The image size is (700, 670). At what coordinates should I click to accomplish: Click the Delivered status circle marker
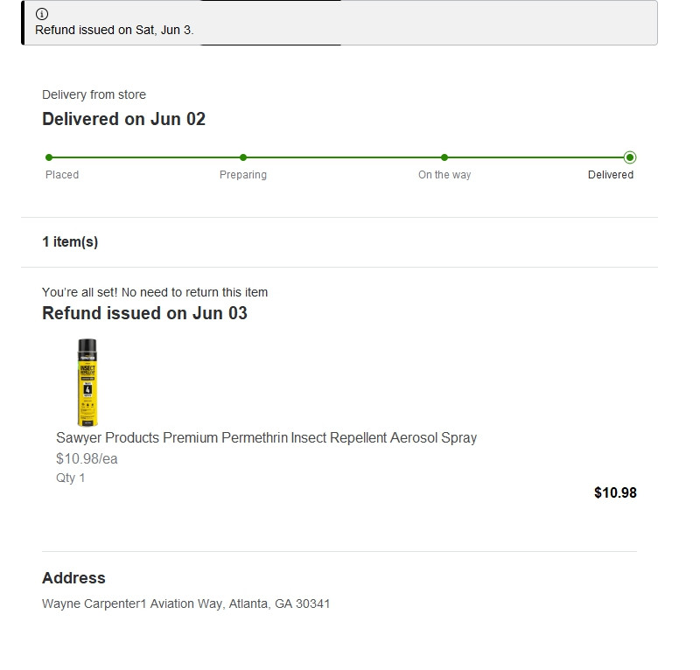tap(630, 157)
